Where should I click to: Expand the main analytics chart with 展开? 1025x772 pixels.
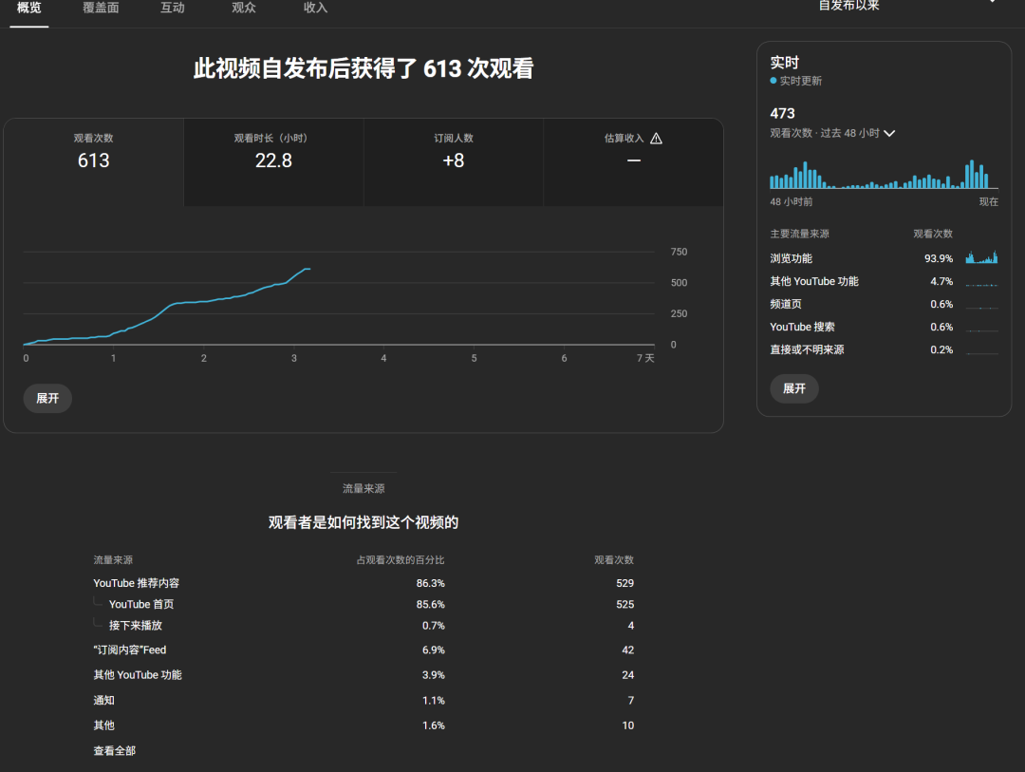click(x=47, y=398)
